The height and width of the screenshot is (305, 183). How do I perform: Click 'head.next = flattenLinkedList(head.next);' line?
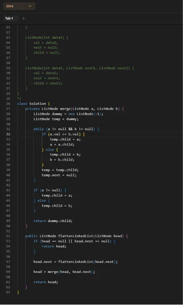coord(75,261)
